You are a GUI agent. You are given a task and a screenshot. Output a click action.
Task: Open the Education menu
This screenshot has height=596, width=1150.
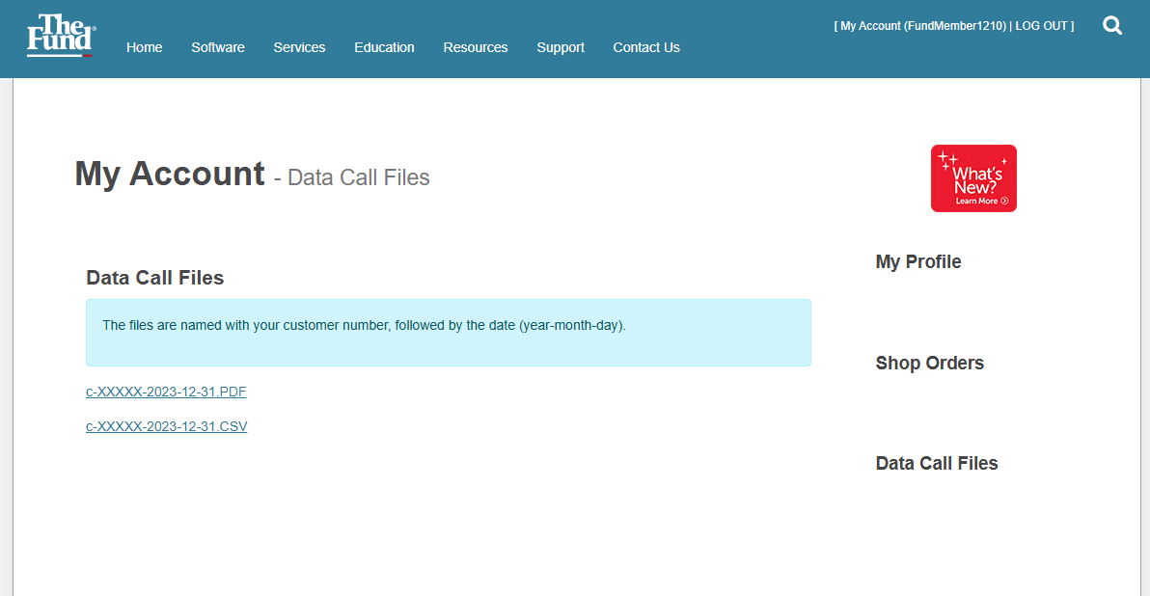tap(384, 47)
